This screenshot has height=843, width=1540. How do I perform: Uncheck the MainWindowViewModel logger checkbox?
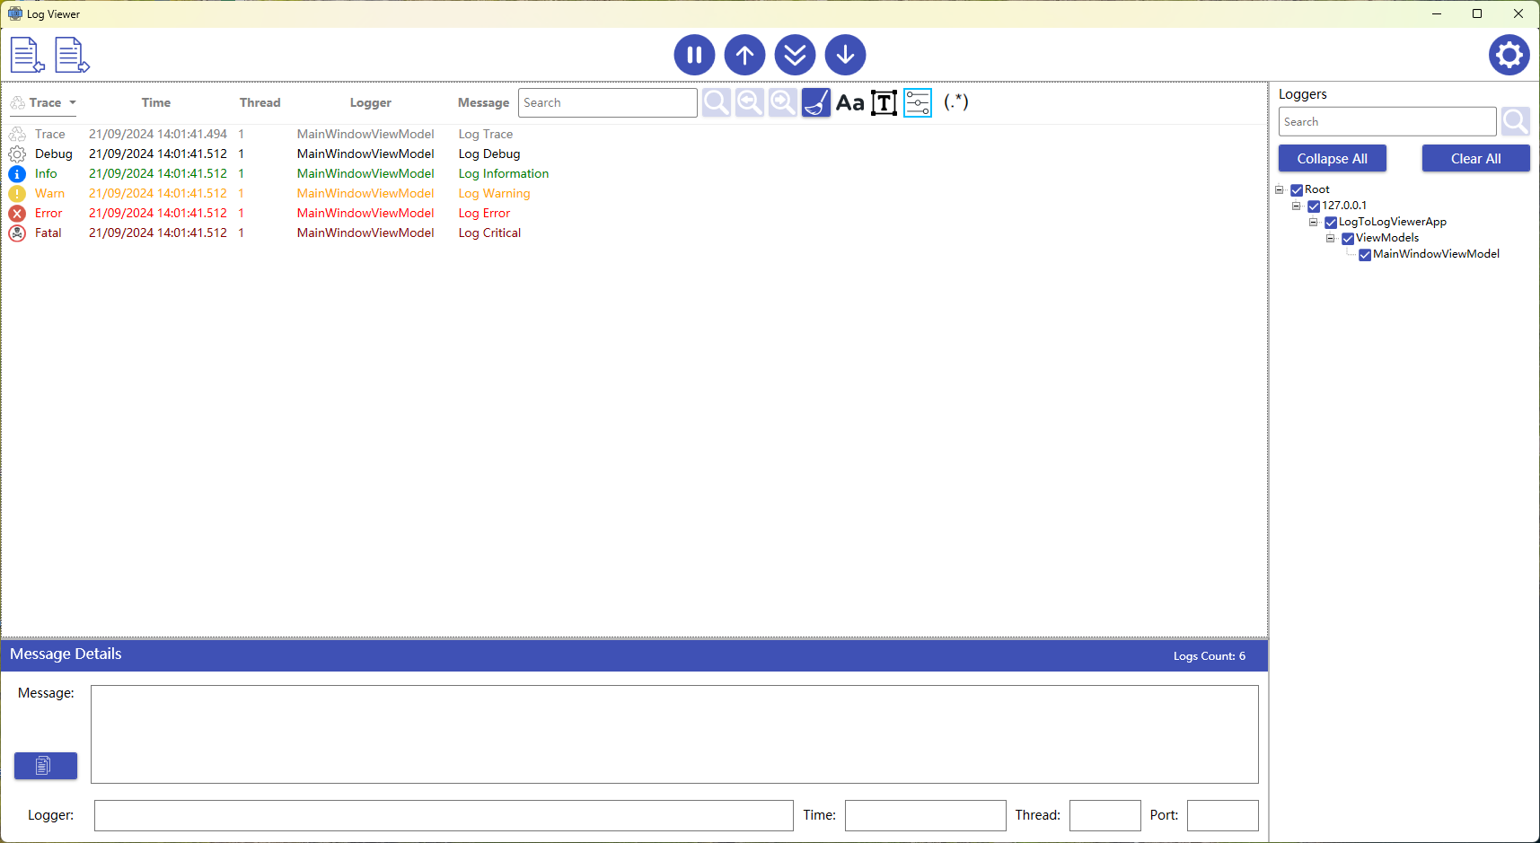(1365, 254)
